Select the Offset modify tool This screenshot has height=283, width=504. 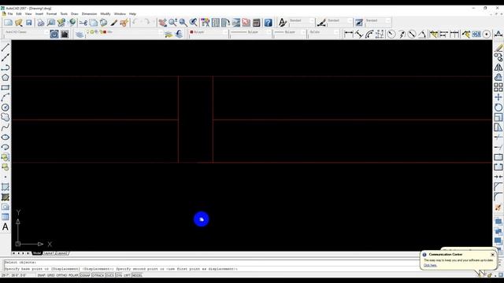(498, 77)
